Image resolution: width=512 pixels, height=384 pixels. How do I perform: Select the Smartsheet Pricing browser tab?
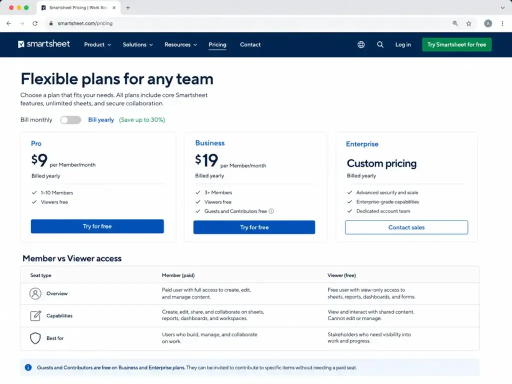click(x=78, y=7)
